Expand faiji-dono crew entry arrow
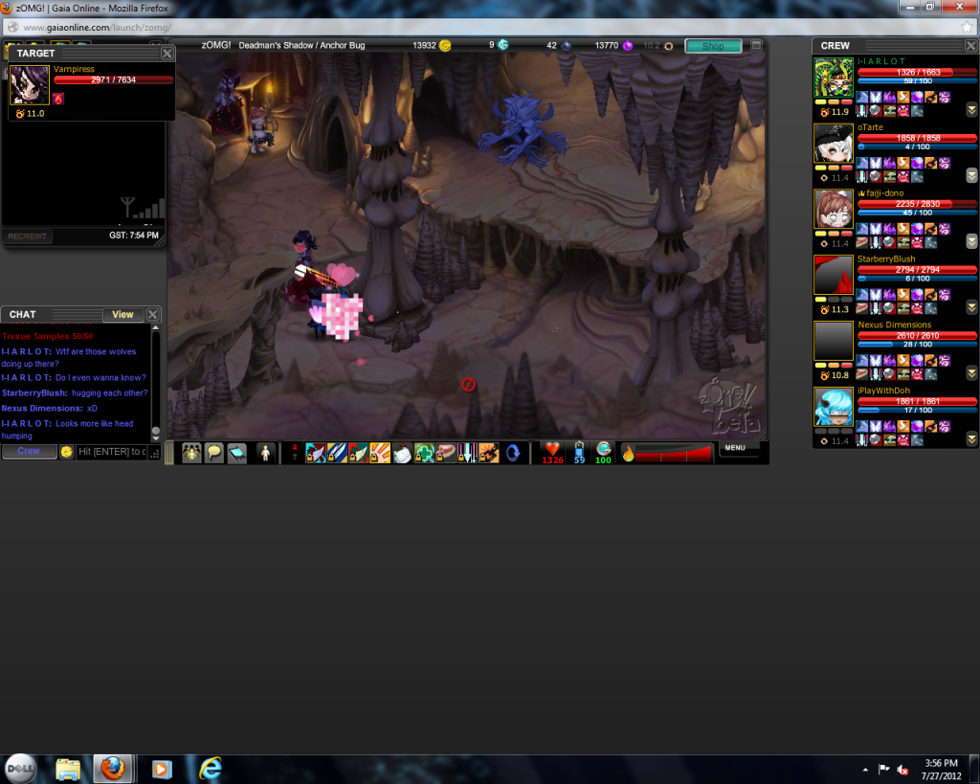980x784 pixels. (x=972, y=241)
